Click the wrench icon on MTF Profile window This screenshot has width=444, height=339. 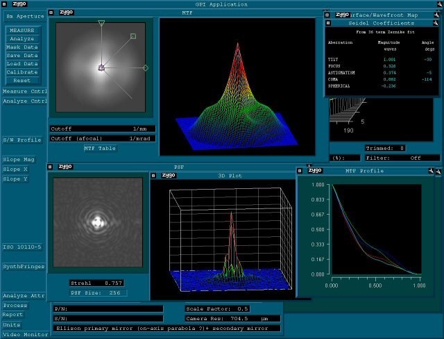pyautogui.click(x=432, y=170)
